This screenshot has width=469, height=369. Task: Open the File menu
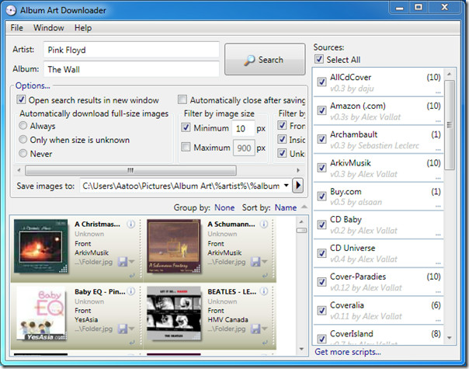[17, 28]
